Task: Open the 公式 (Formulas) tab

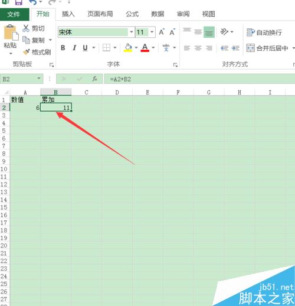Action: pos(132,14)
